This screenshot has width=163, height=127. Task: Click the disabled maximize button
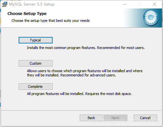[x=139, y=4]
